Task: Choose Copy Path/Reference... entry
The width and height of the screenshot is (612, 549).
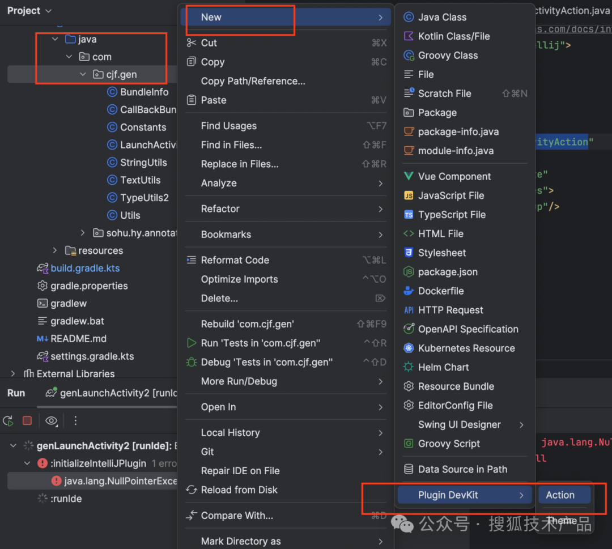Action: [x=286, y=81]
